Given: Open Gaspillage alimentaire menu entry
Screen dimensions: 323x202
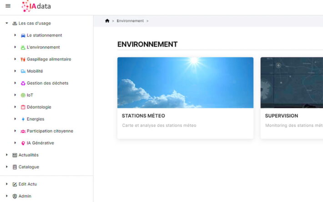Looking at the screenshot, I should pos(49,59).
